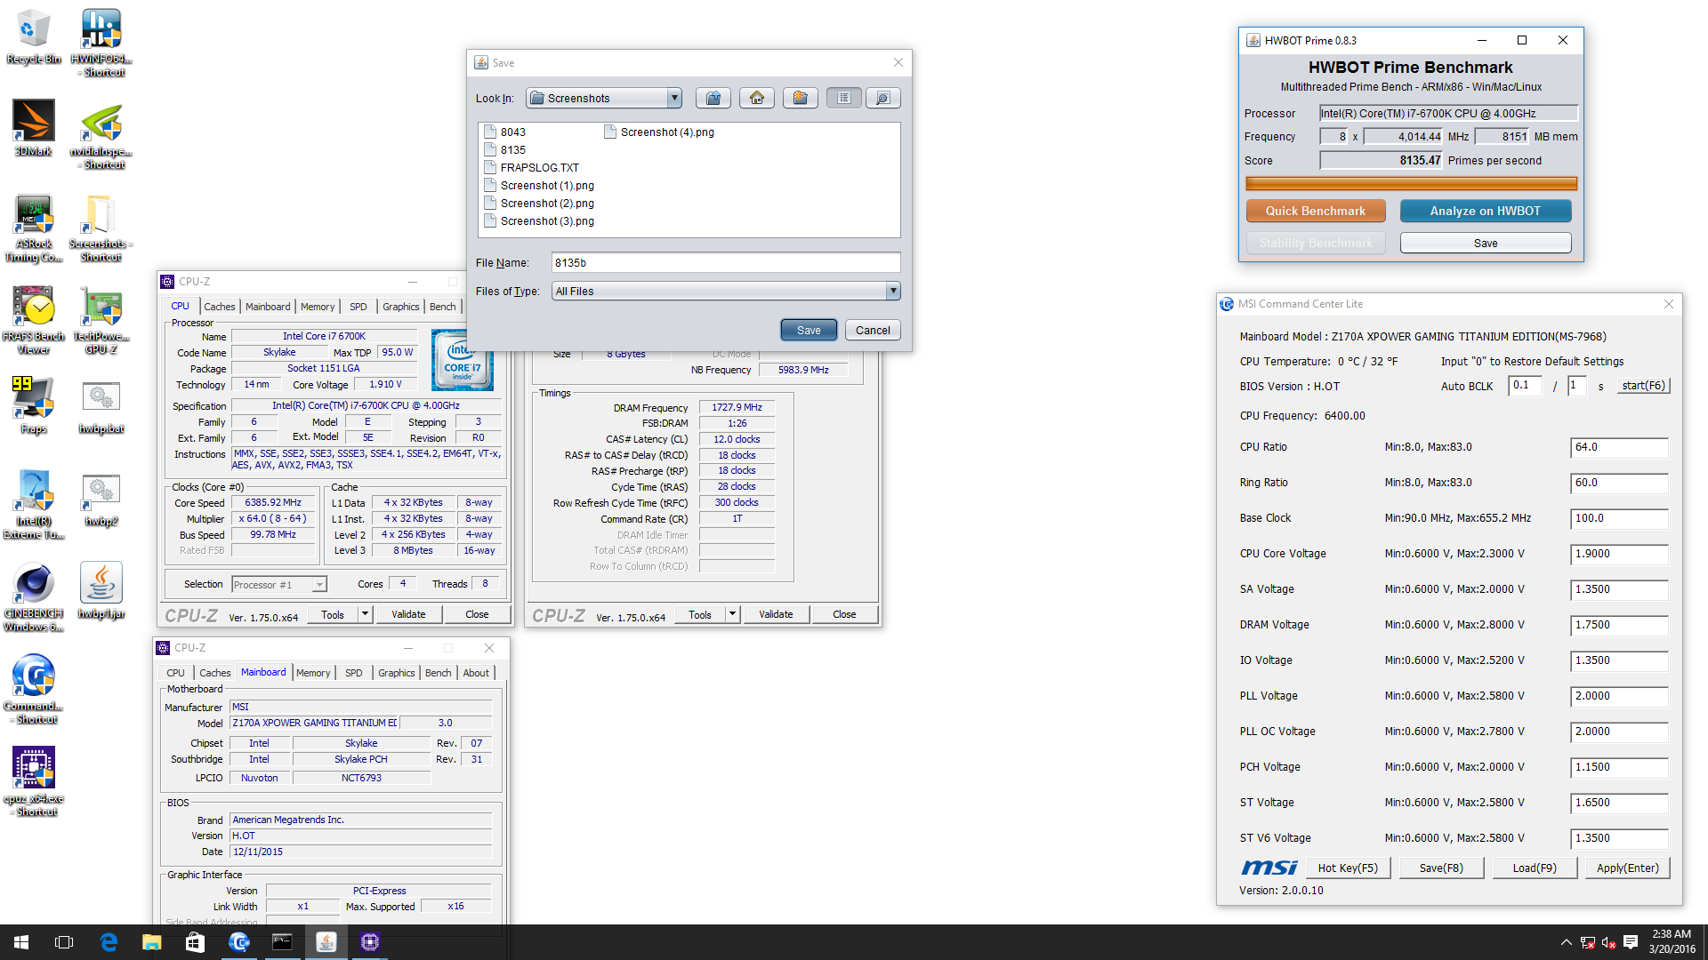
Task: Switch to Caches tab in top CPU-Z
Action: click(220, 307)
